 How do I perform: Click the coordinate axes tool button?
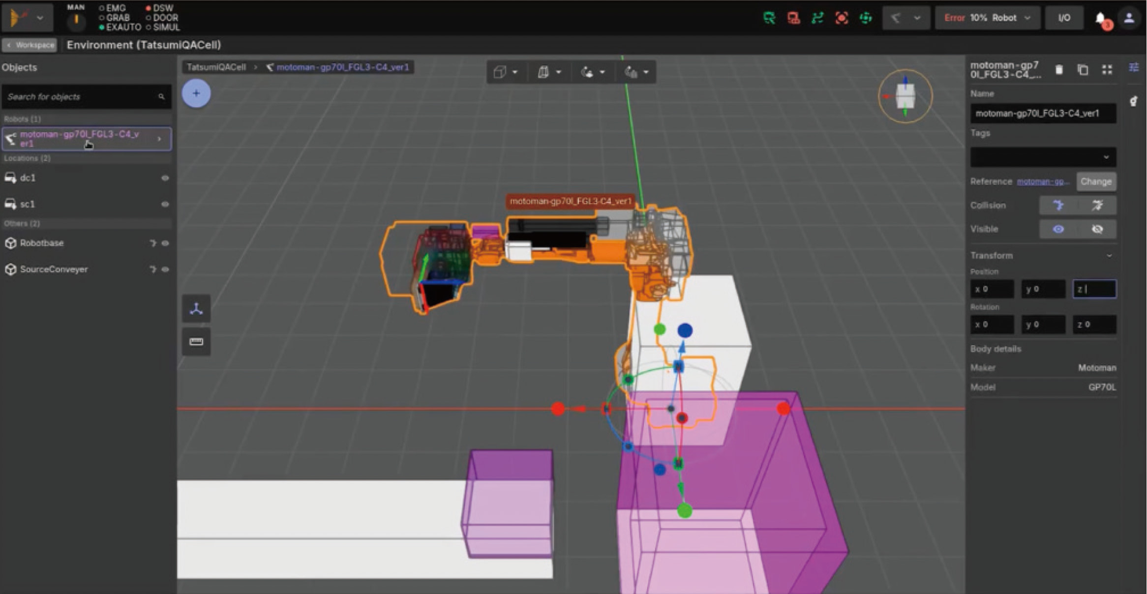click(196, 309)
